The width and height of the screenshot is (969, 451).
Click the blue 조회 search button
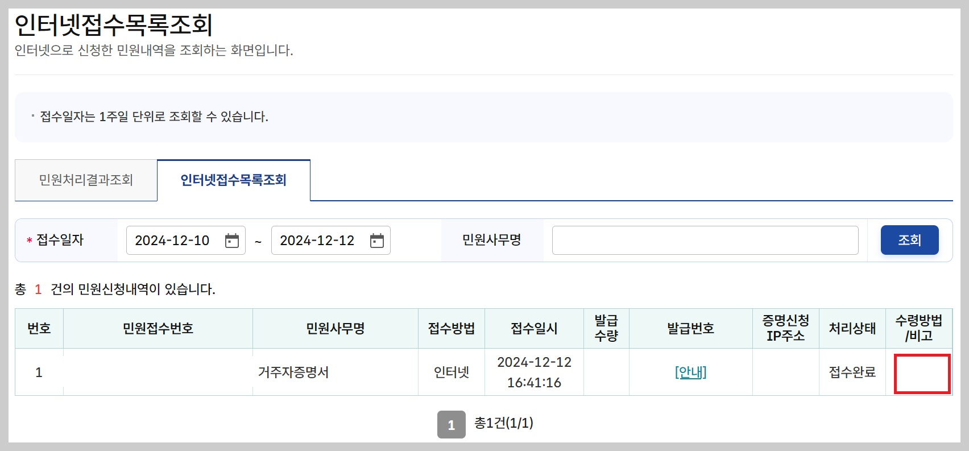[x=909, y=239]
